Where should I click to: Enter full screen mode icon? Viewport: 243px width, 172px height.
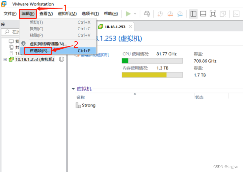pos(213,14)
